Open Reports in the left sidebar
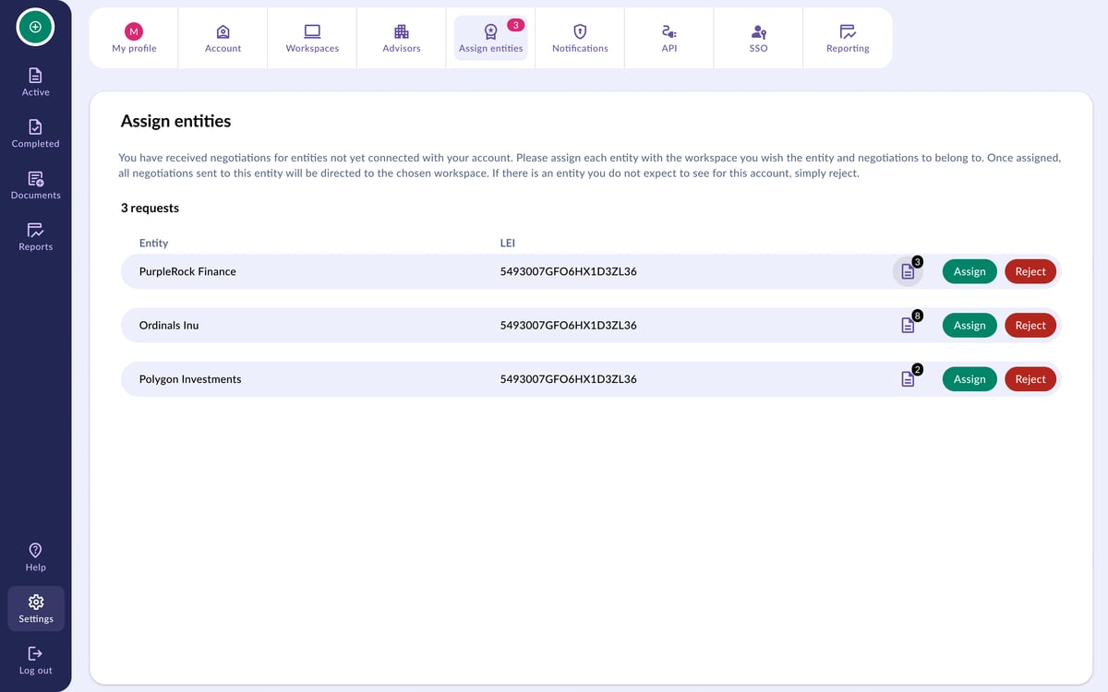 click(35, 236)
